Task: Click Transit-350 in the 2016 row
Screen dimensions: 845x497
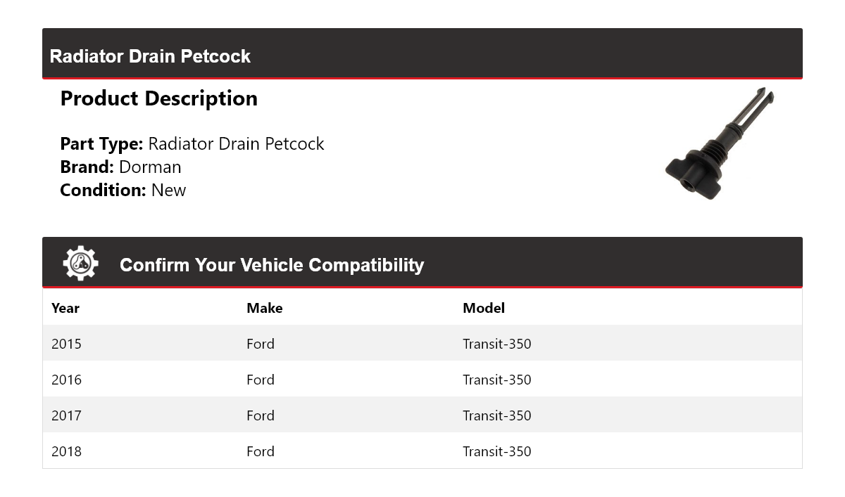Action: (x=497, y=380)
